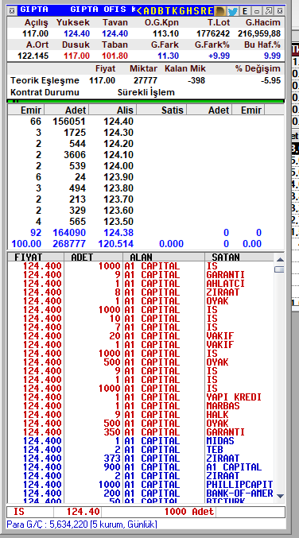Image resolution: width=299 pixels, height=538 pixels.
Task: Click the 'FIYAT' column header in trades list
Action: click(36, 257)
